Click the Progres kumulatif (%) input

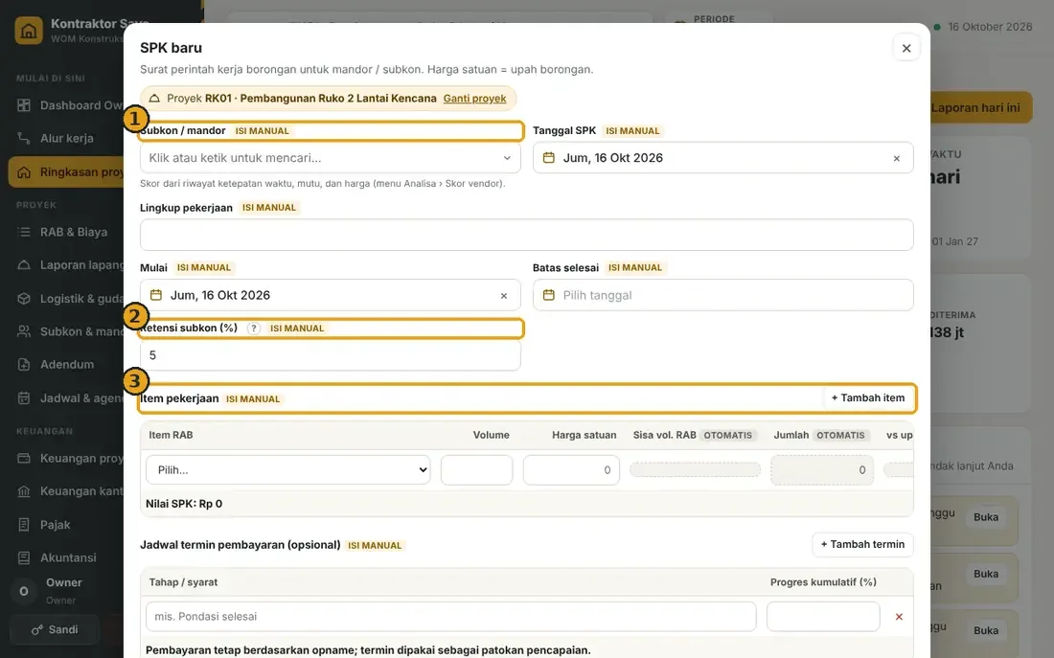pyautogui.click(x=823, y=616)
